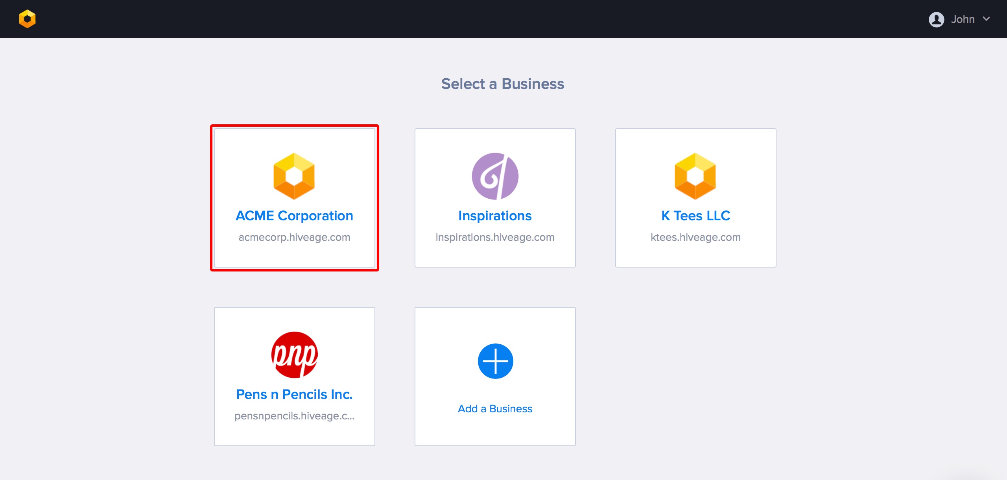This screenshot has height=480, width=1007.
Task: Click K Tees LLC's hexagon logo
Action: (x=695, y=176)
